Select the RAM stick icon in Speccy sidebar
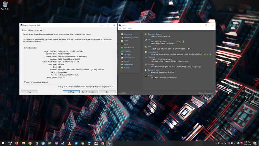 122,44
